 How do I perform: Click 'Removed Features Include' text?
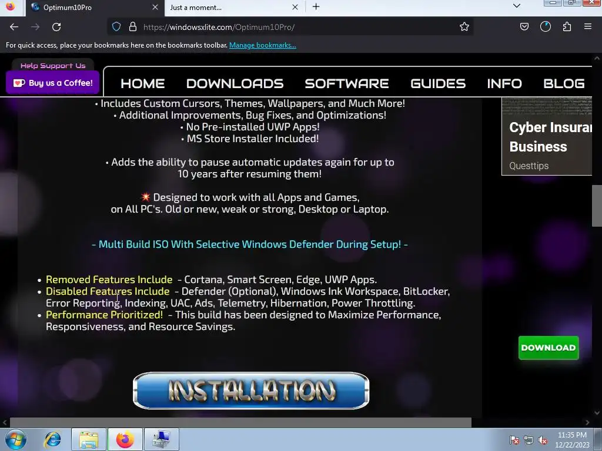pos(109,280)
